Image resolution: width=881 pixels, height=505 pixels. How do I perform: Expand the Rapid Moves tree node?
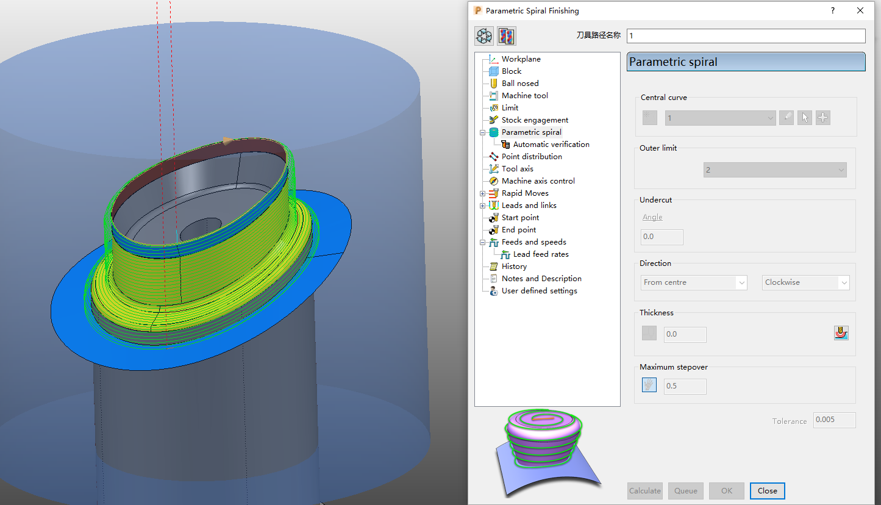(x=483, y=193)
